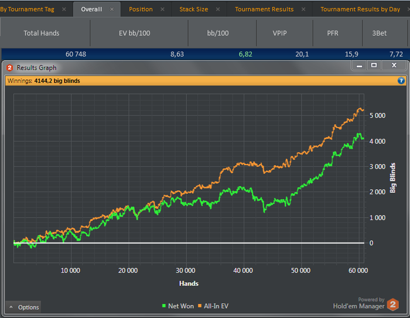Click the 10 000 hands axis label
Image resolution: width=410 pixels, height=318 pixels.
(x=70, y=271)
